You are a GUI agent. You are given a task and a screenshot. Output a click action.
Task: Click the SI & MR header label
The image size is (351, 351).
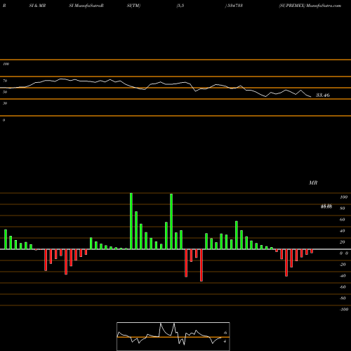pos(37,6)
